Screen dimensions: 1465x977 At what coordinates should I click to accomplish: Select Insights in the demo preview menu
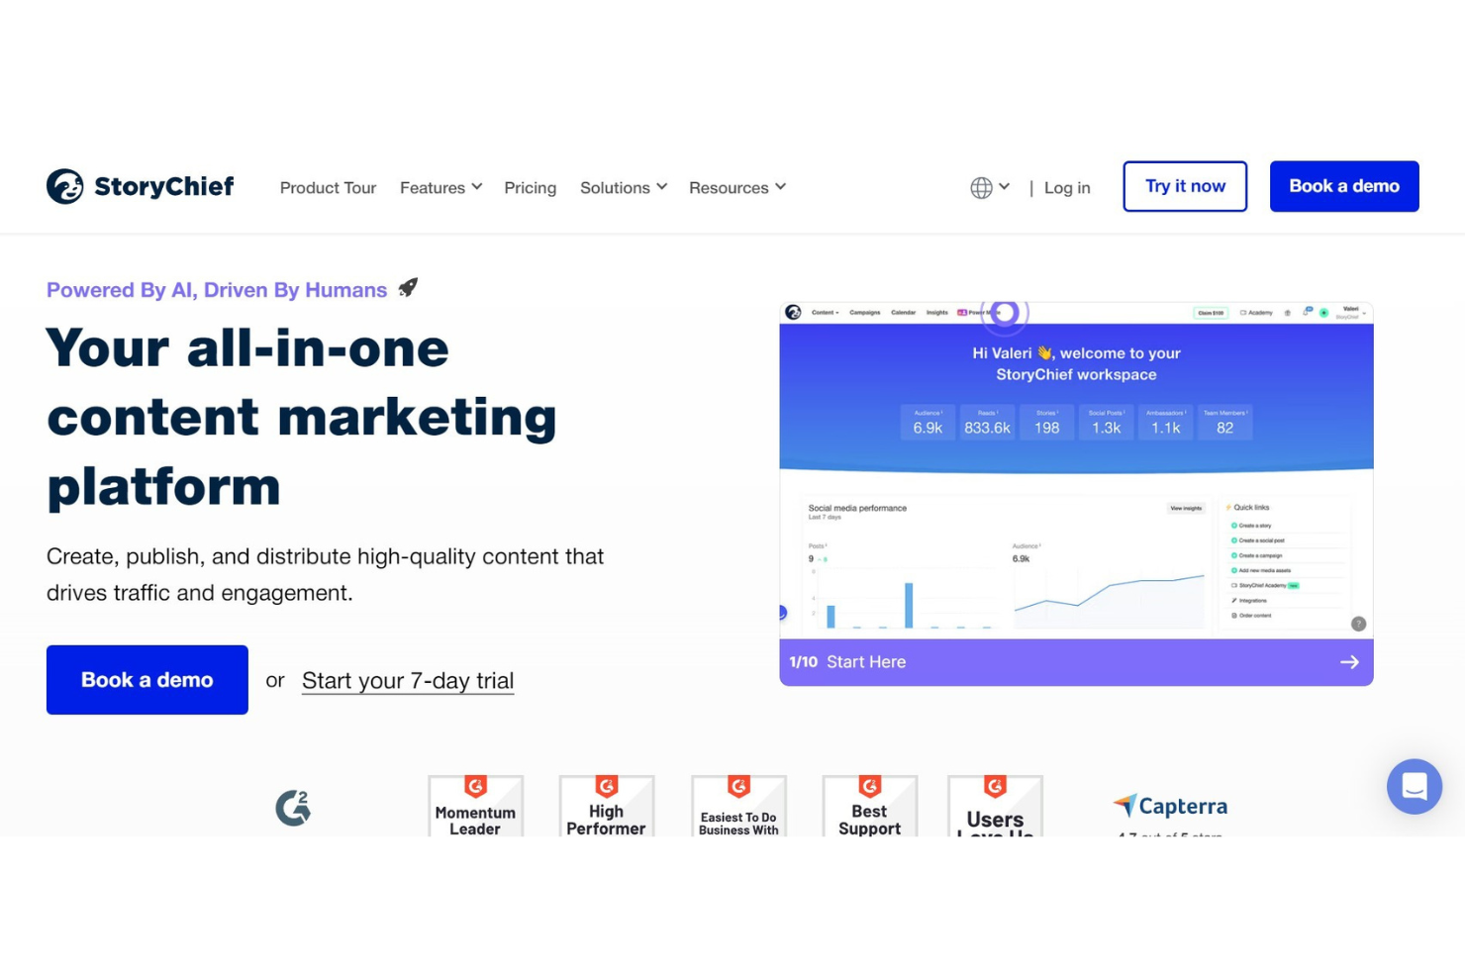936,313
